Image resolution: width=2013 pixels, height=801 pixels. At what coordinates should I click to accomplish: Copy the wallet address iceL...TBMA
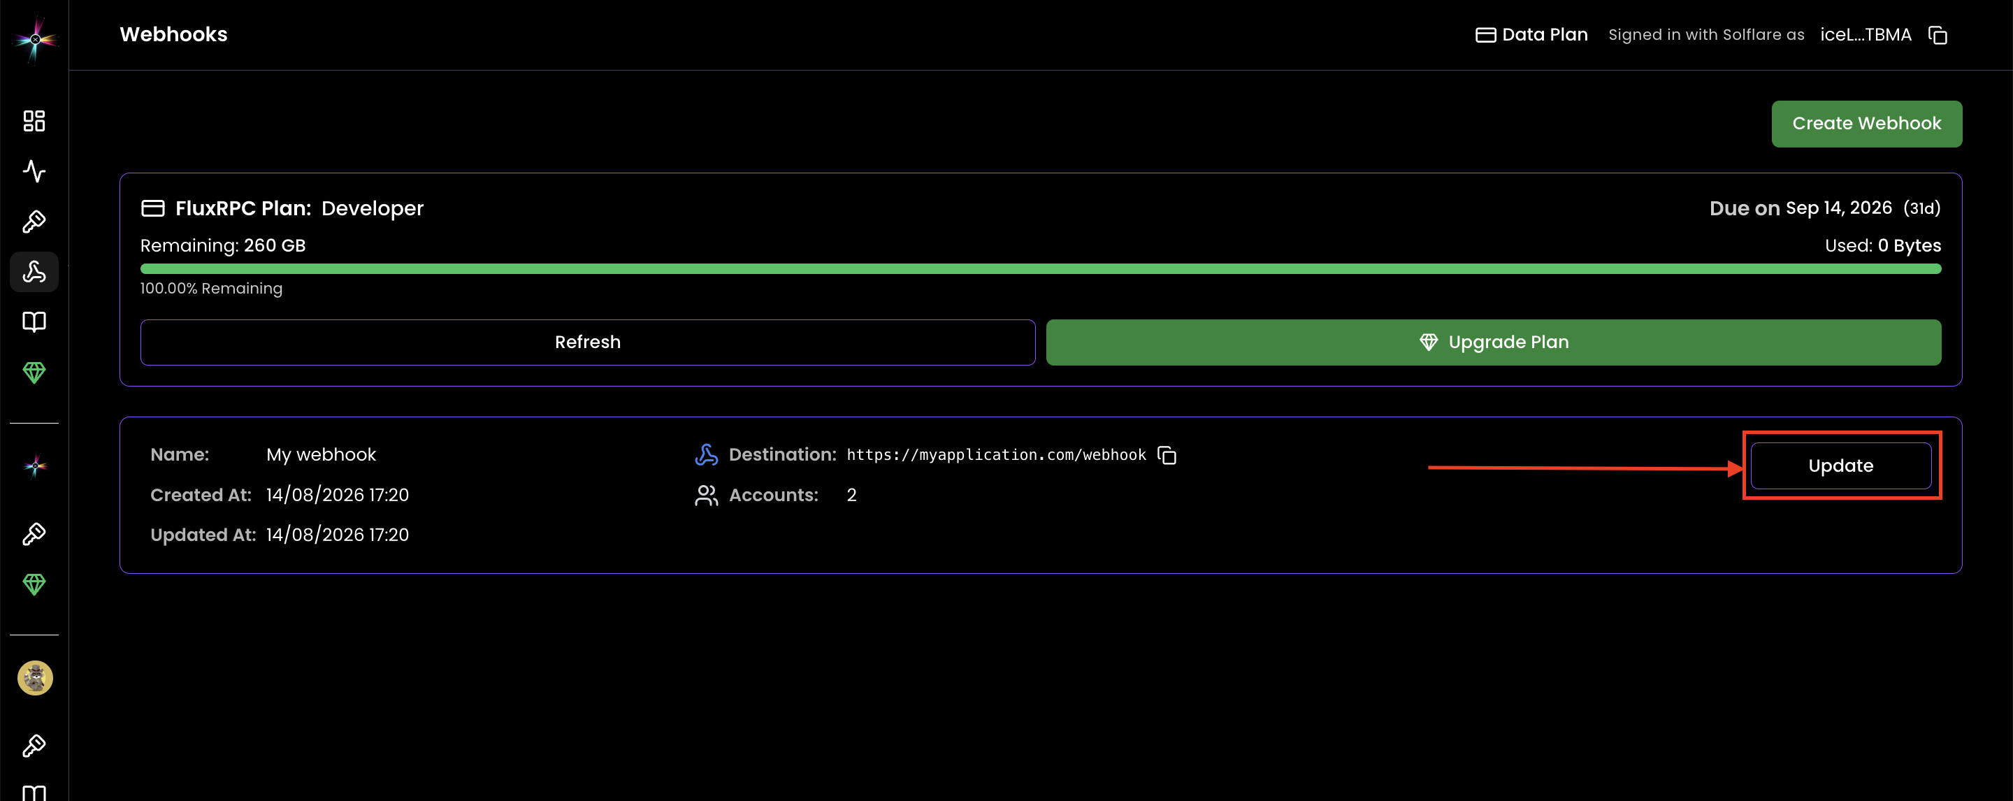point(1938,35)
